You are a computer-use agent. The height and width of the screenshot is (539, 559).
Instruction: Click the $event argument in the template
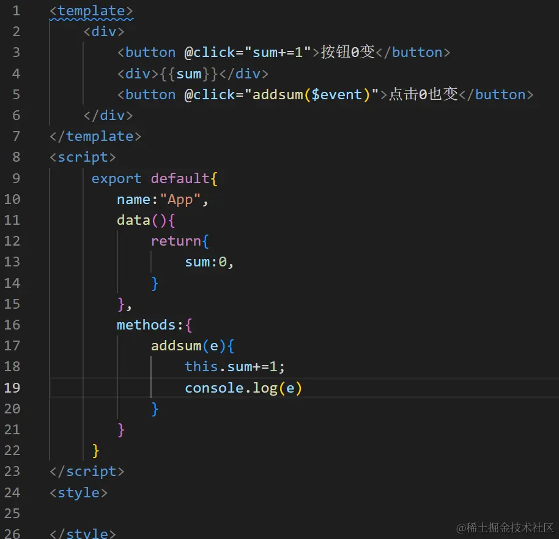pos(336,95)
